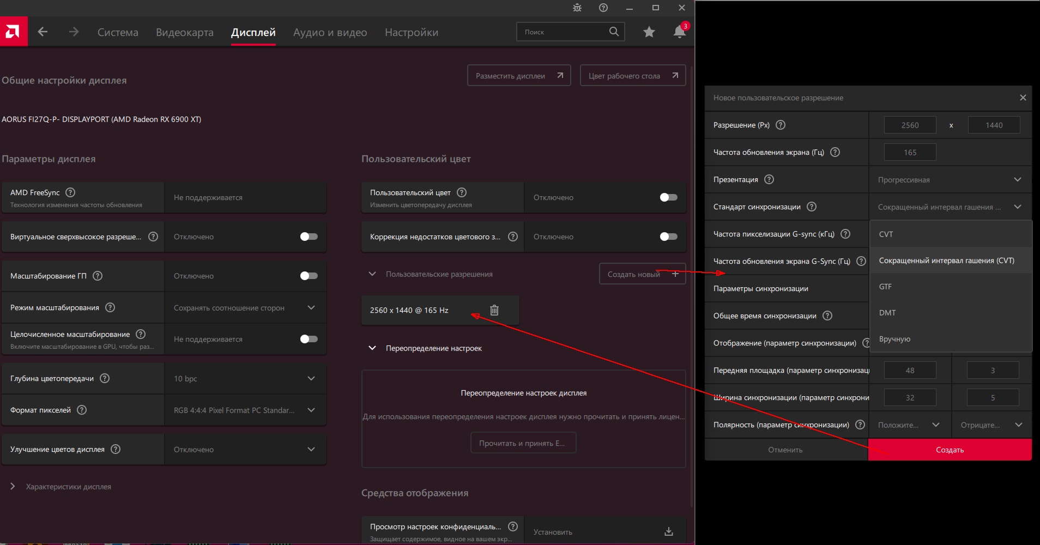Click the AMD logo home icon
This screenshot has width=1040, height=545.
pyautogui.click(x=13, y=32)
